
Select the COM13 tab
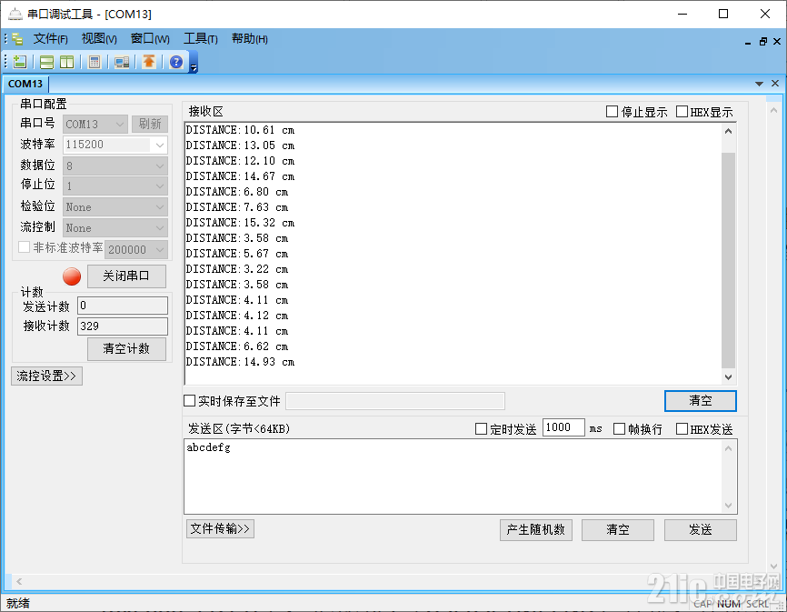click(25, 84)
